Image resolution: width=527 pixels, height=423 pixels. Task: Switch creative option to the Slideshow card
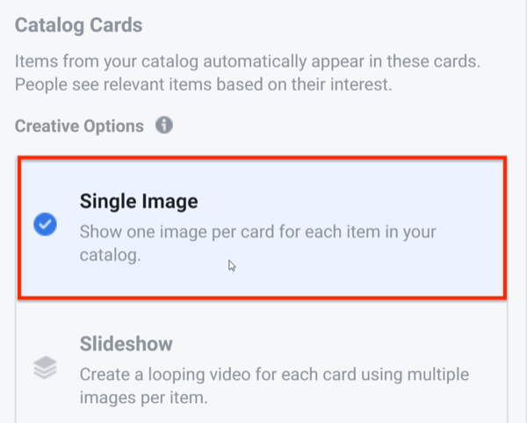262,361
